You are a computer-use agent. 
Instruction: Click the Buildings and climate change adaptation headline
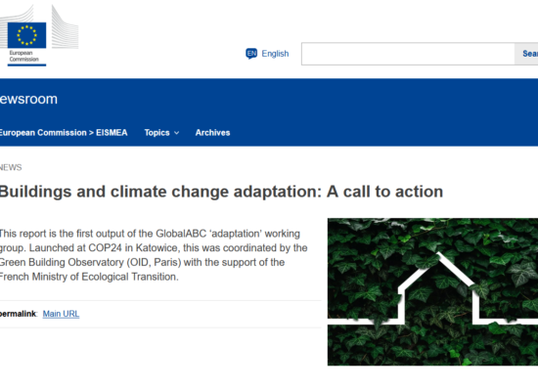(221, 192)
